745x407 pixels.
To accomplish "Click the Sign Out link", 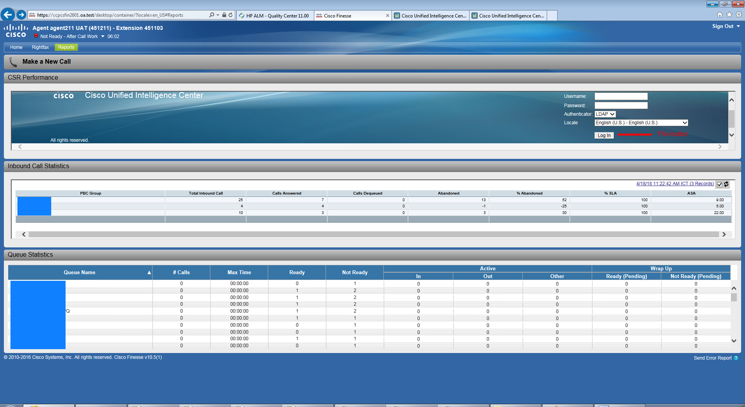I will pyautogui.click(x=723, y=26).
